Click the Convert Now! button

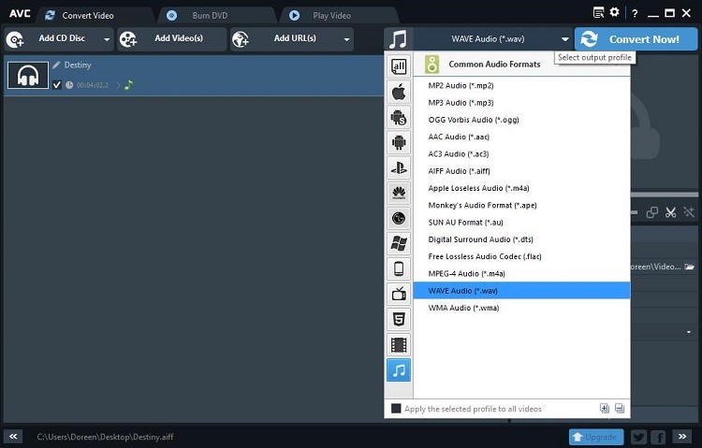pyautogui.click(x=636, y=39)
